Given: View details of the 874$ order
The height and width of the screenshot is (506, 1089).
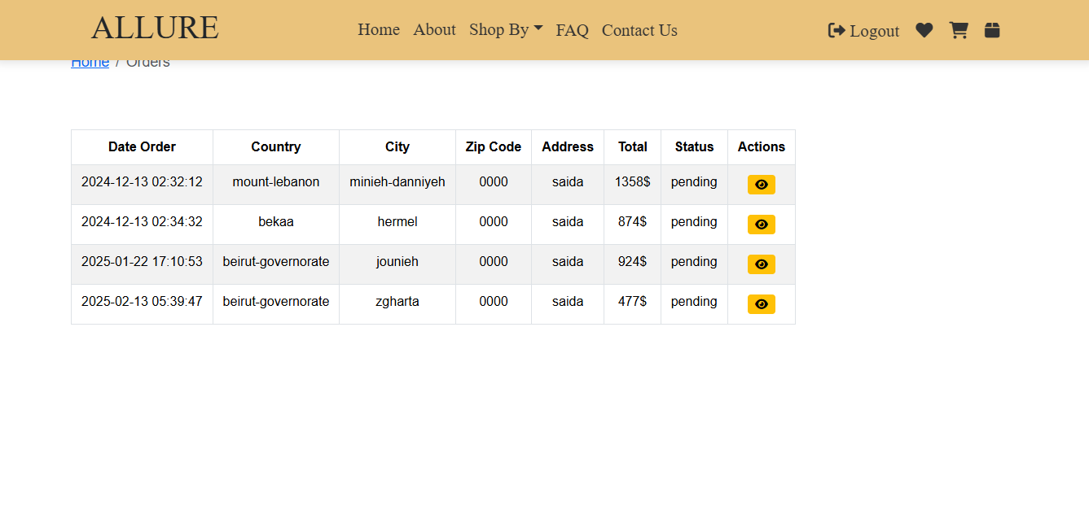Looking at the screenshot, I should click(761, 225).
